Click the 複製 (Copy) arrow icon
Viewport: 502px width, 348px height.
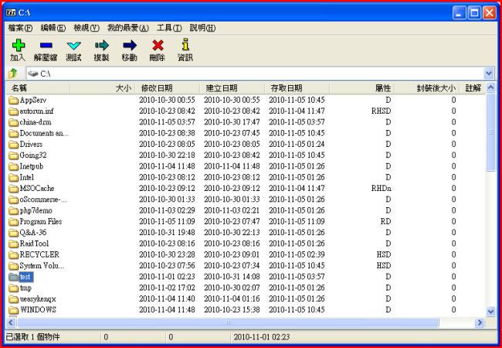click(101, 46)
